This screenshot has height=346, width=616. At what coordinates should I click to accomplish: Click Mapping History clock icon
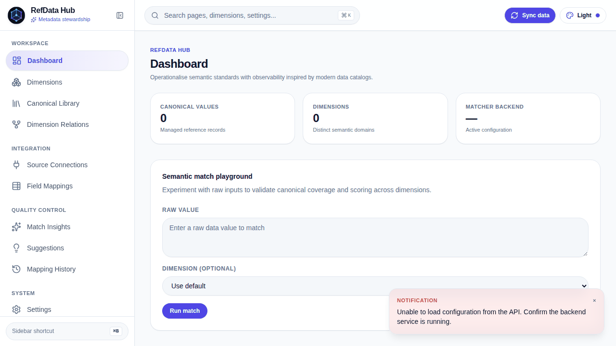point(16,269)
